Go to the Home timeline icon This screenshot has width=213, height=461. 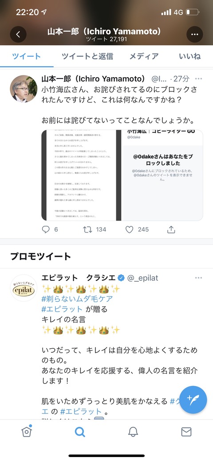[x=27, y=431]
